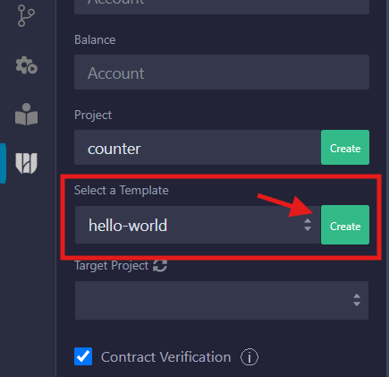The image size is (389, 377).
Task: Click the Balance label text
Action: (95, 39)
